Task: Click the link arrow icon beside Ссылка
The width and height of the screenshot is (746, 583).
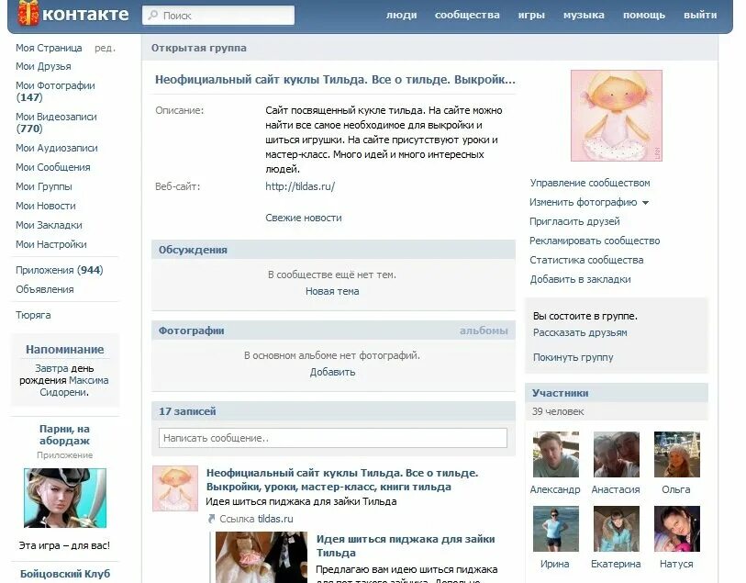Action: coord(212,519)
